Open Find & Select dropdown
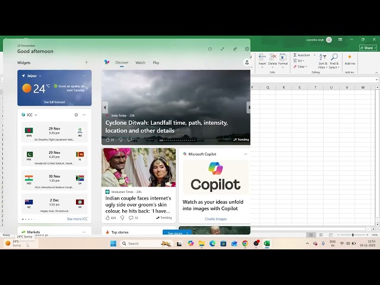380x285 pixels. coord(334,61)
